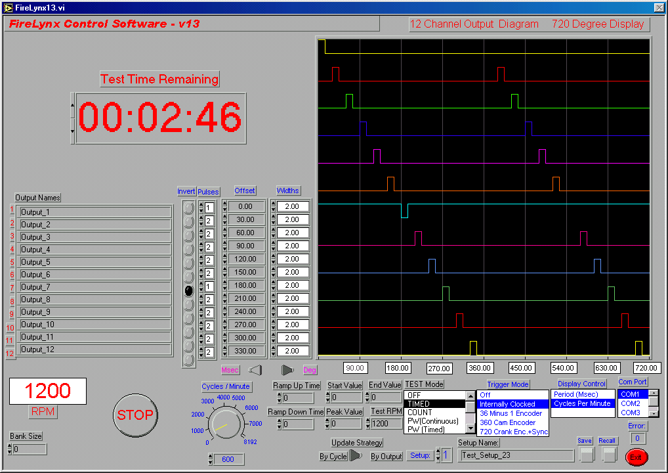668x473 pixels.
Task: Click the Cycles / Minute knob dial
Action: [226, 422]
